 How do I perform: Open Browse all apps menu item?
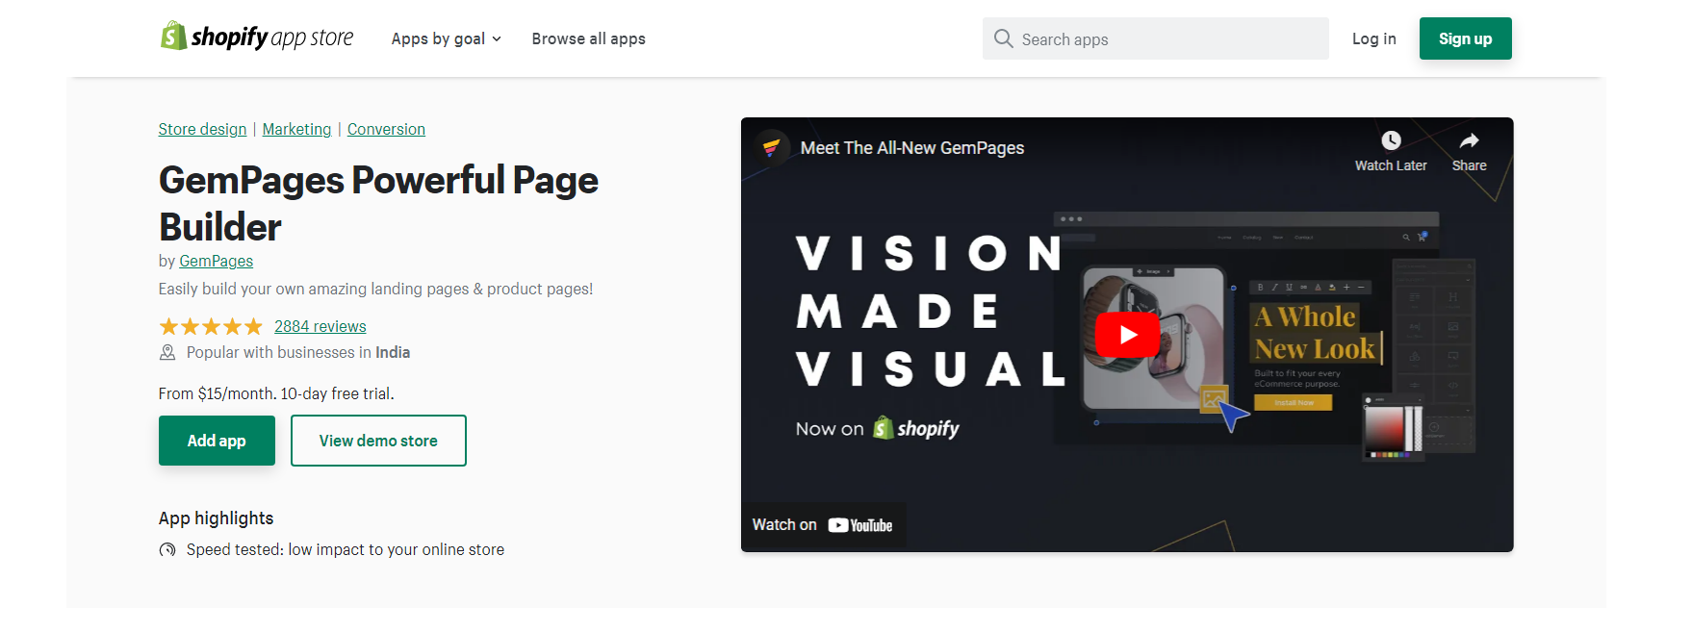589,38
